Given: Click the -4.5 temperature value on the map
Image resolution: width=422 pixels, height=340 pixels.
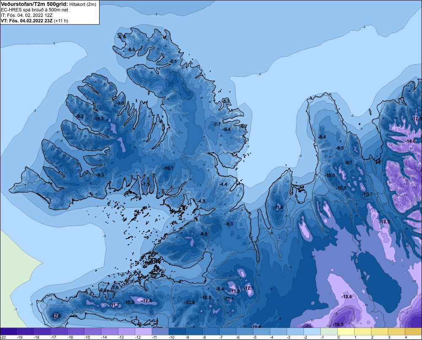Looking at the screenshot, I should (201, 201).
